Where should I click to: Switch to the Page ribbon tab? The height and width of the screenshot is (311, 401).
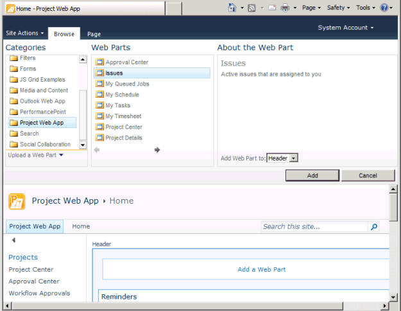click(94, 34)
